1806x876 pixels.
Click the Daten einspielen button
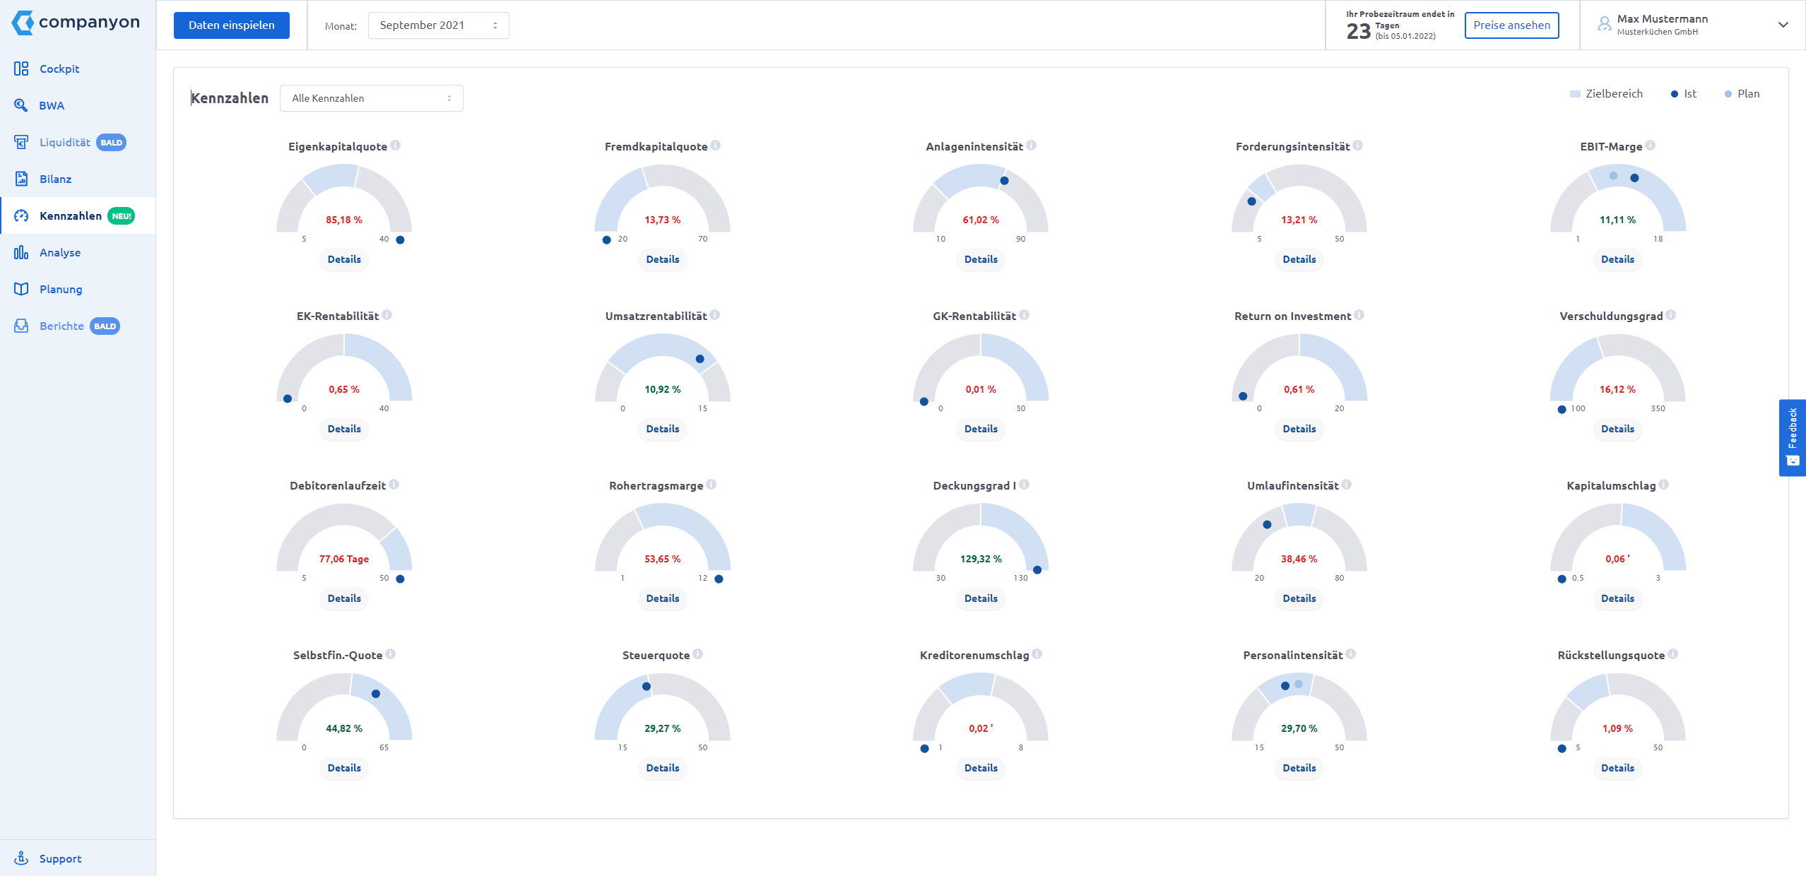point(231,25)
